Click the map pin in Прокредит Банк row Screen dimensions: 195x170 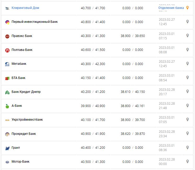tap(187, 134)
